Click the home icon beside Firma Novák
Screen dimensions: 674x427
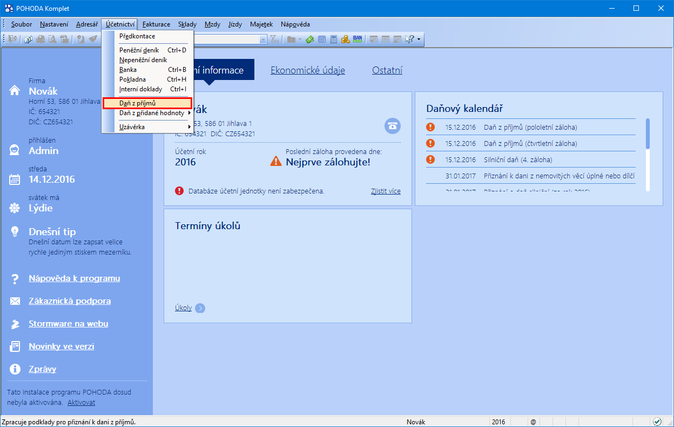(15, 90)
